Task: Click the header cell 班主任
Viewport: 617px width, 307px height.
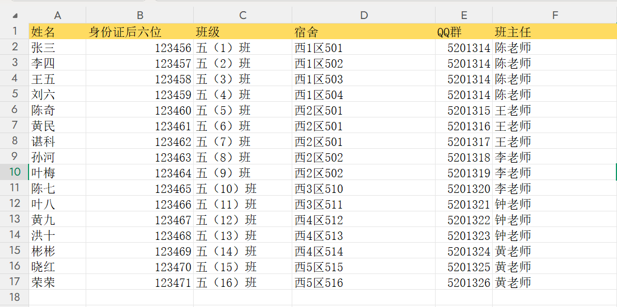Action: pyautogui.click(x=555, y=31)
